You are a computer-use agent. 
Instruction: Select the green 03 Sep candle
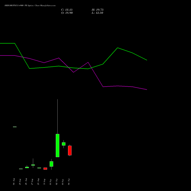point(64,144)
